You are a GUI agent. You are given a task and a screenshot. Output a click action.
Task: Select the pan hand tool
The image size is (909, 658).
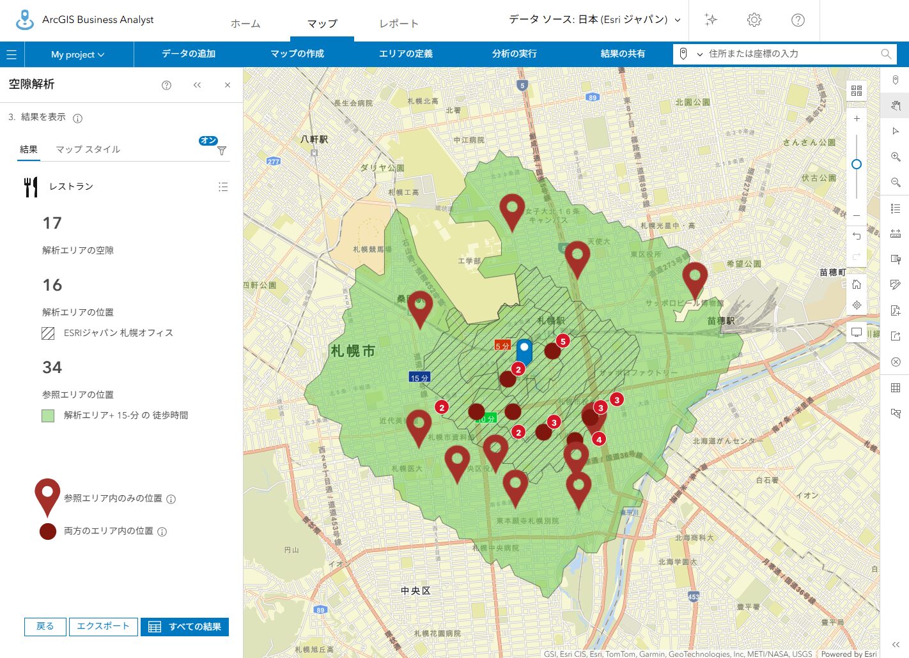tap(896, 105)
